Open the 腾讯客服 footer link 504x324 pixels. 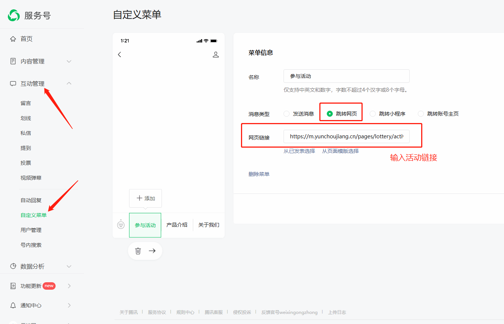[214, 312]
